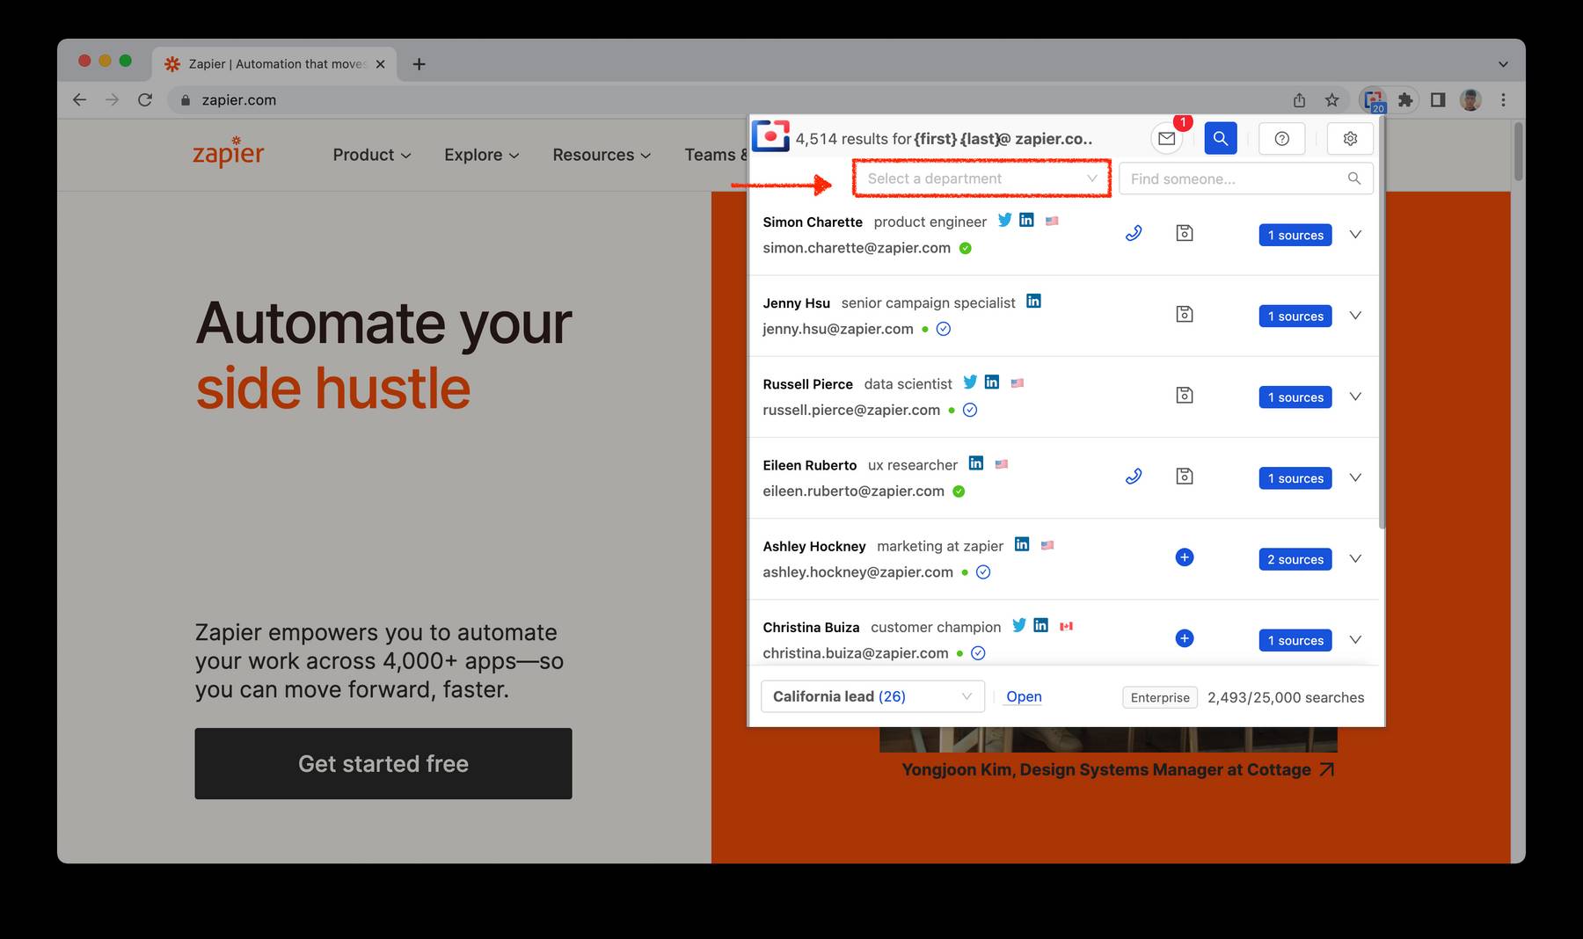Image resolution: width=1583 pixels, height=939 pixels.
Task: Click the Open link beside California lead
Action: 1024,696
